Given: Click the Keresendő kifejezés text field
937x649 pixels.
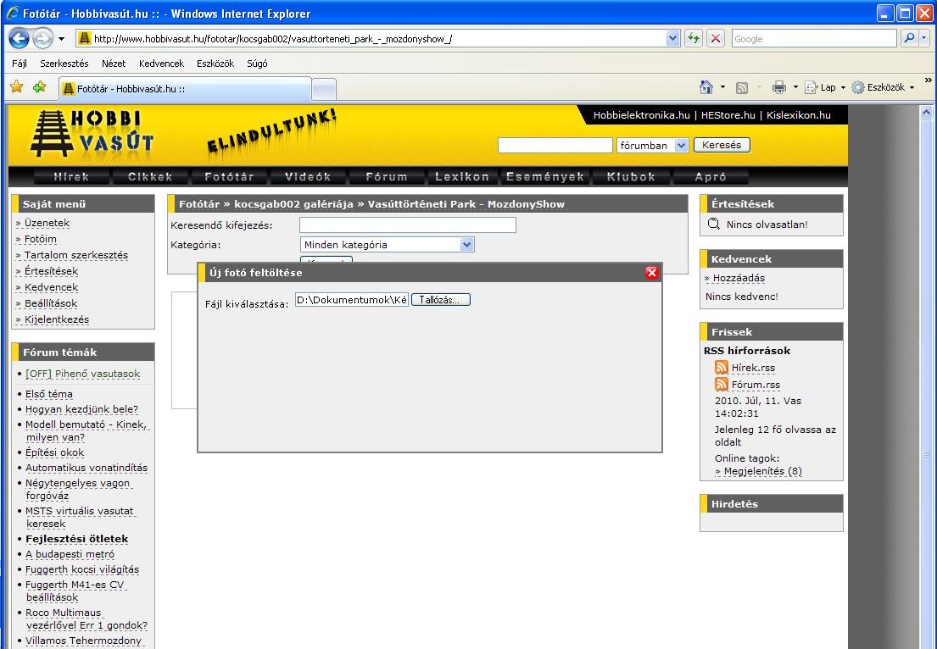Looking at the screenshot, I should 407,225.
